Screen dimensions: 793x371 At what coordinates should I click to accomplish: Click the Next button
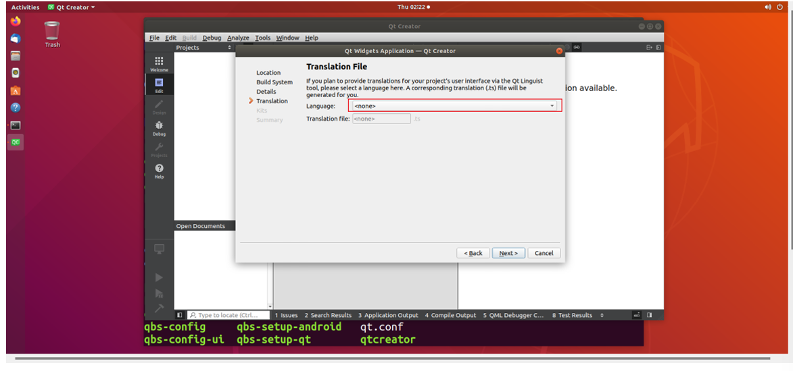click(x=508, y=254)
